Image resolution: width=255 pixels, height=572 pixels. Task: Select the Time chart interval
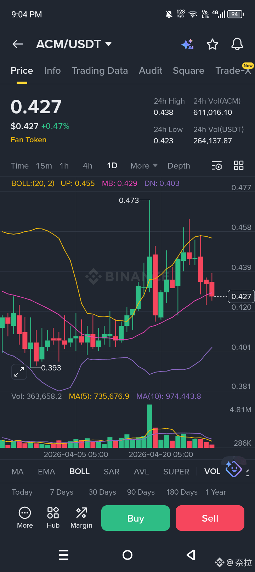(20, 166)
